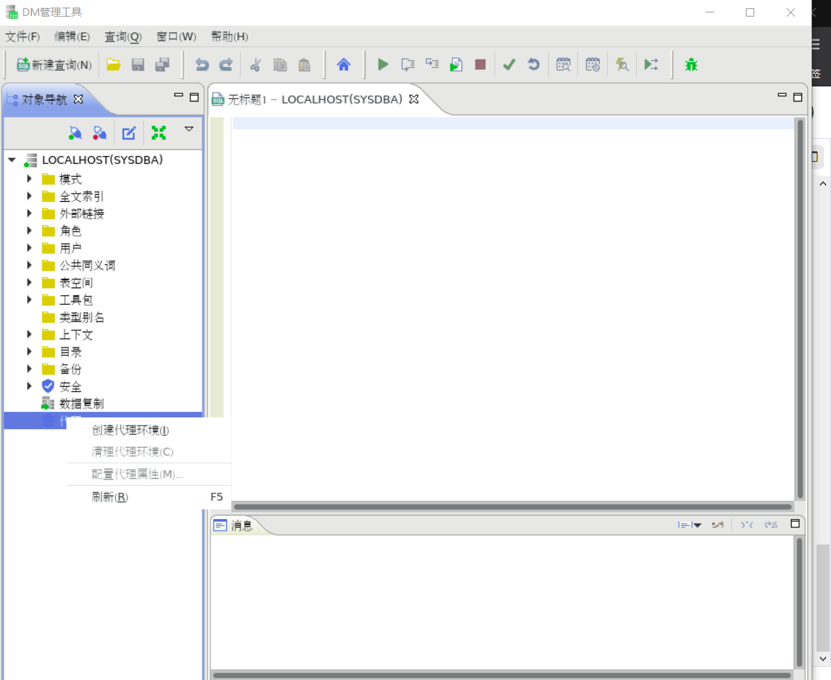Click the Disconnect icon with red dot
This screenshot has width=831, height=680.
click(x=100, y=133)
